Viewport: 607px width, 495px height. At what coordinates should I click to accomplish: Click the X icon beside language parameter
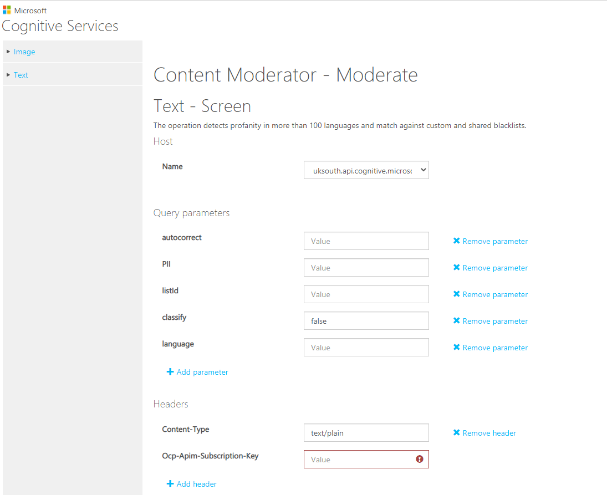pyautogui.click(x=457, y=348)
